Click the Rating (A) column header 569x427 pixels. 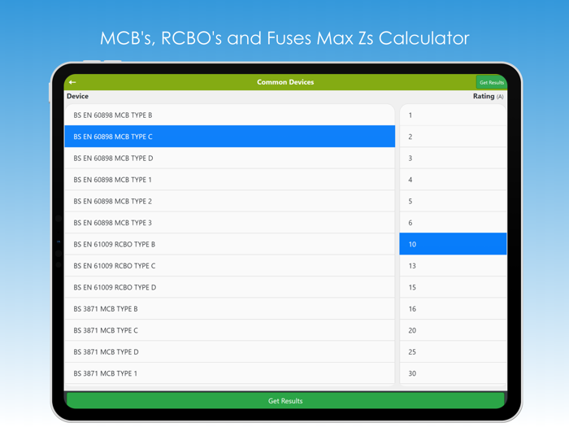488,96
